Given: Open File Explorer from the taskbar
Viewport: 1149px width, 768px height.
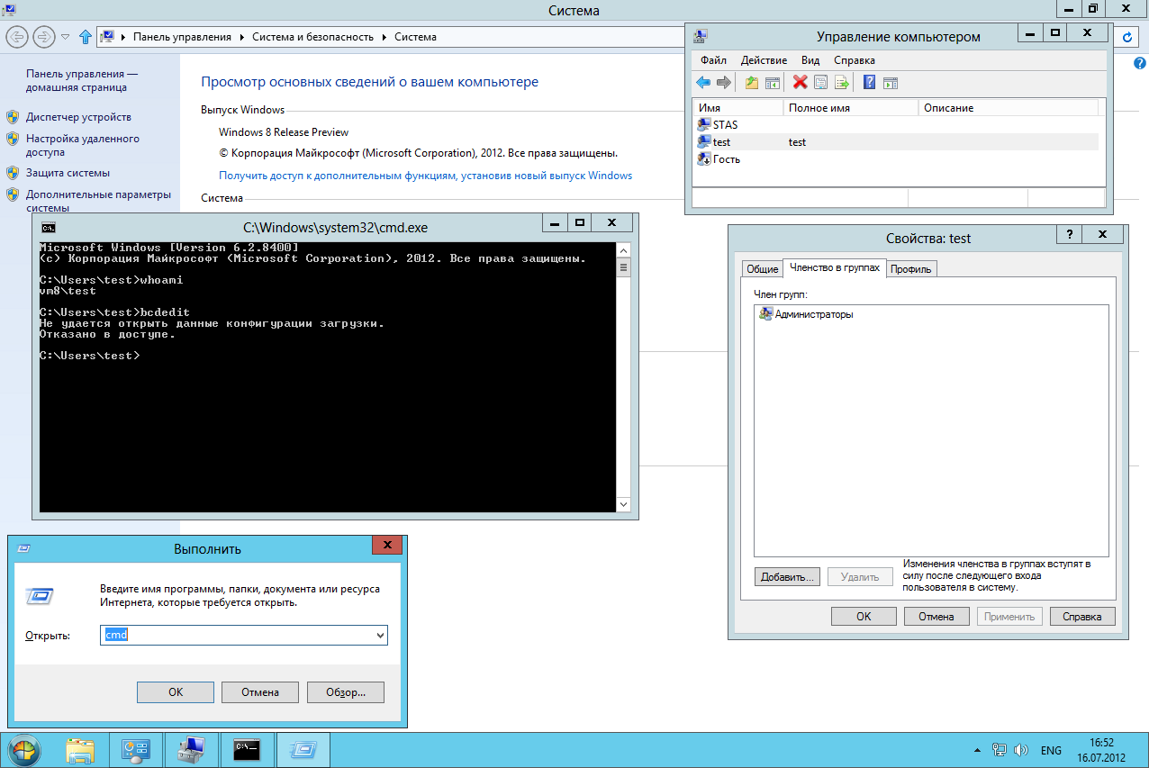Looking at the screenshot, I should point(80,749).
